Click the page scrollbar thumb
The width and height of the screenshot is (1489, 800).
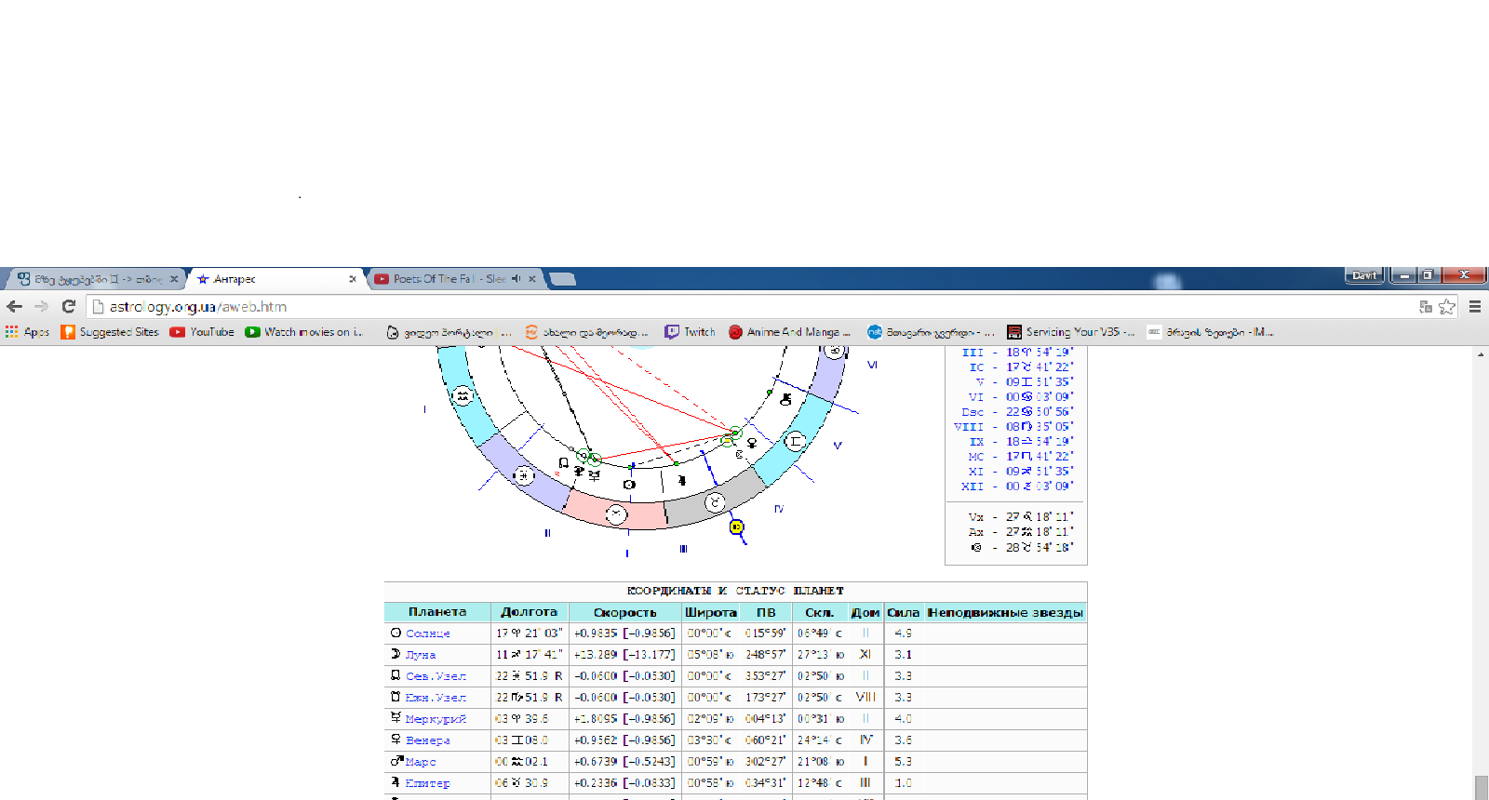tap(1481, 786)
